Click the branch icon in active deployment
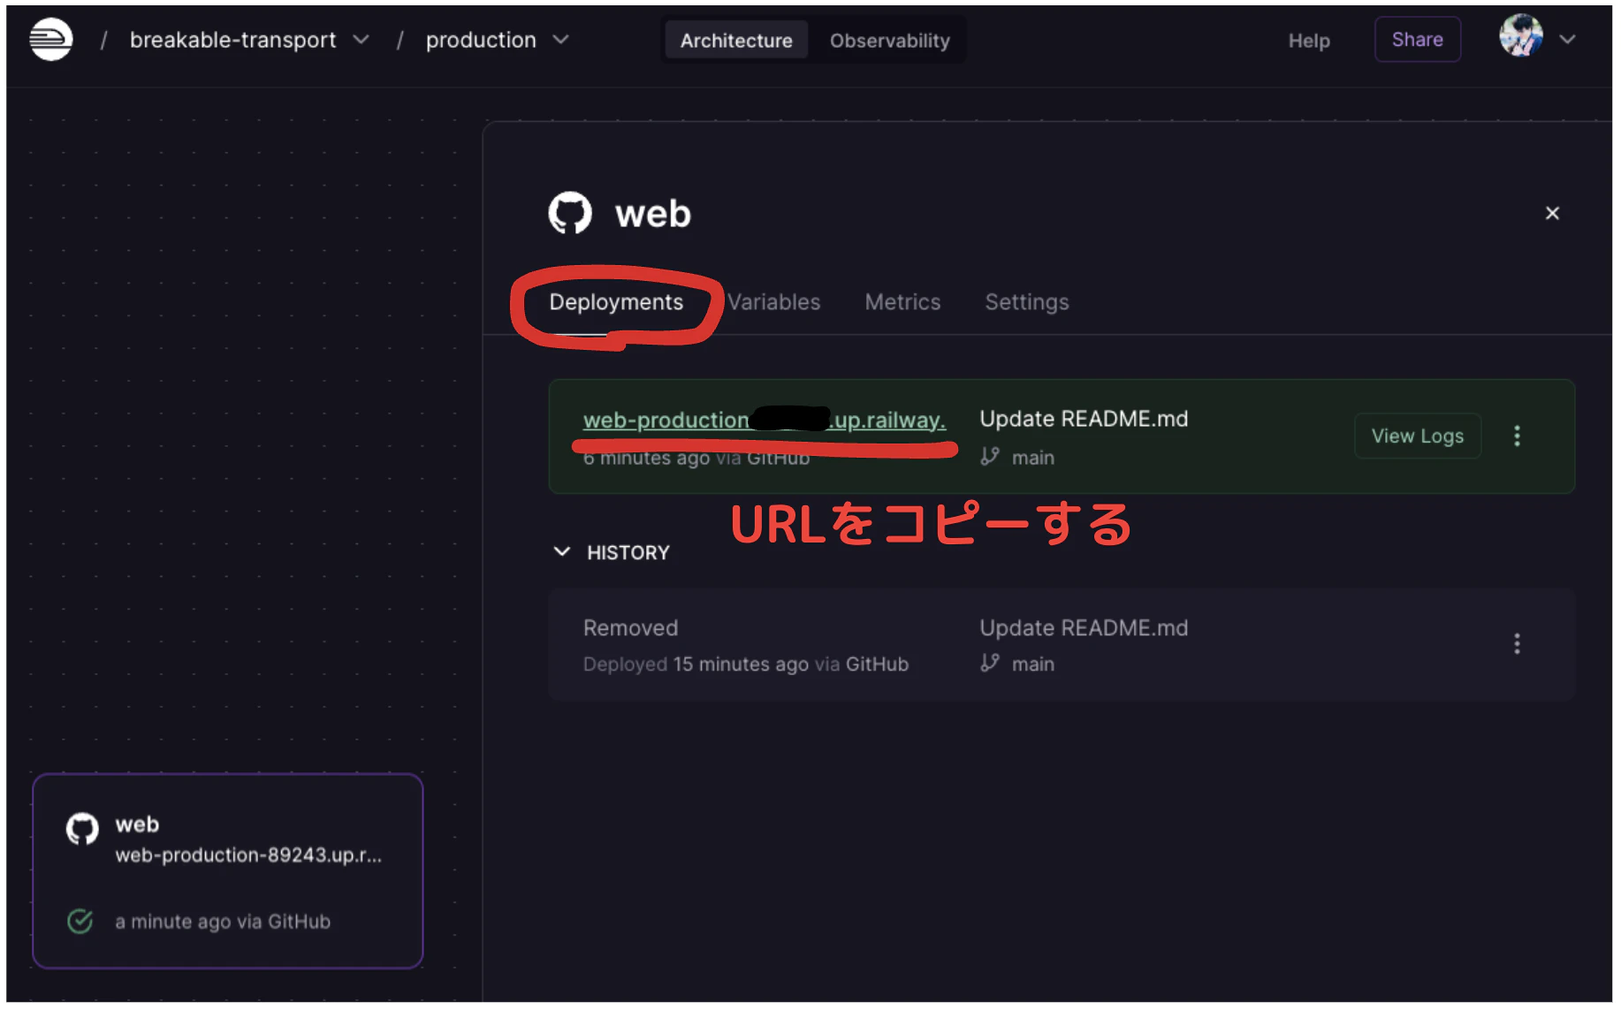 [990, 457]
